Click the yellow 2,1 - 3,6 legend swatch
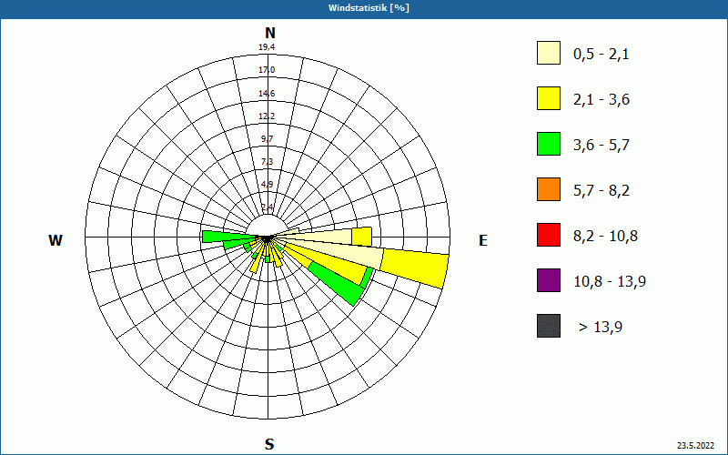The width and height of the screenshot is (728, 455). 549,98
